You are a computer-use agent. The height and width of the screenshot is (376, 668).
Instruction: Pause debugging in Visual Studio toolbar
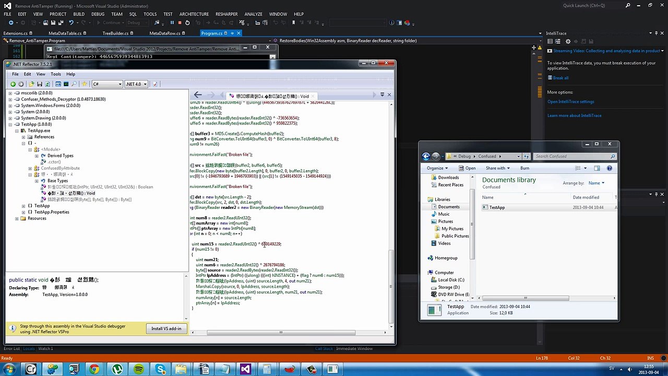(172, 22)
